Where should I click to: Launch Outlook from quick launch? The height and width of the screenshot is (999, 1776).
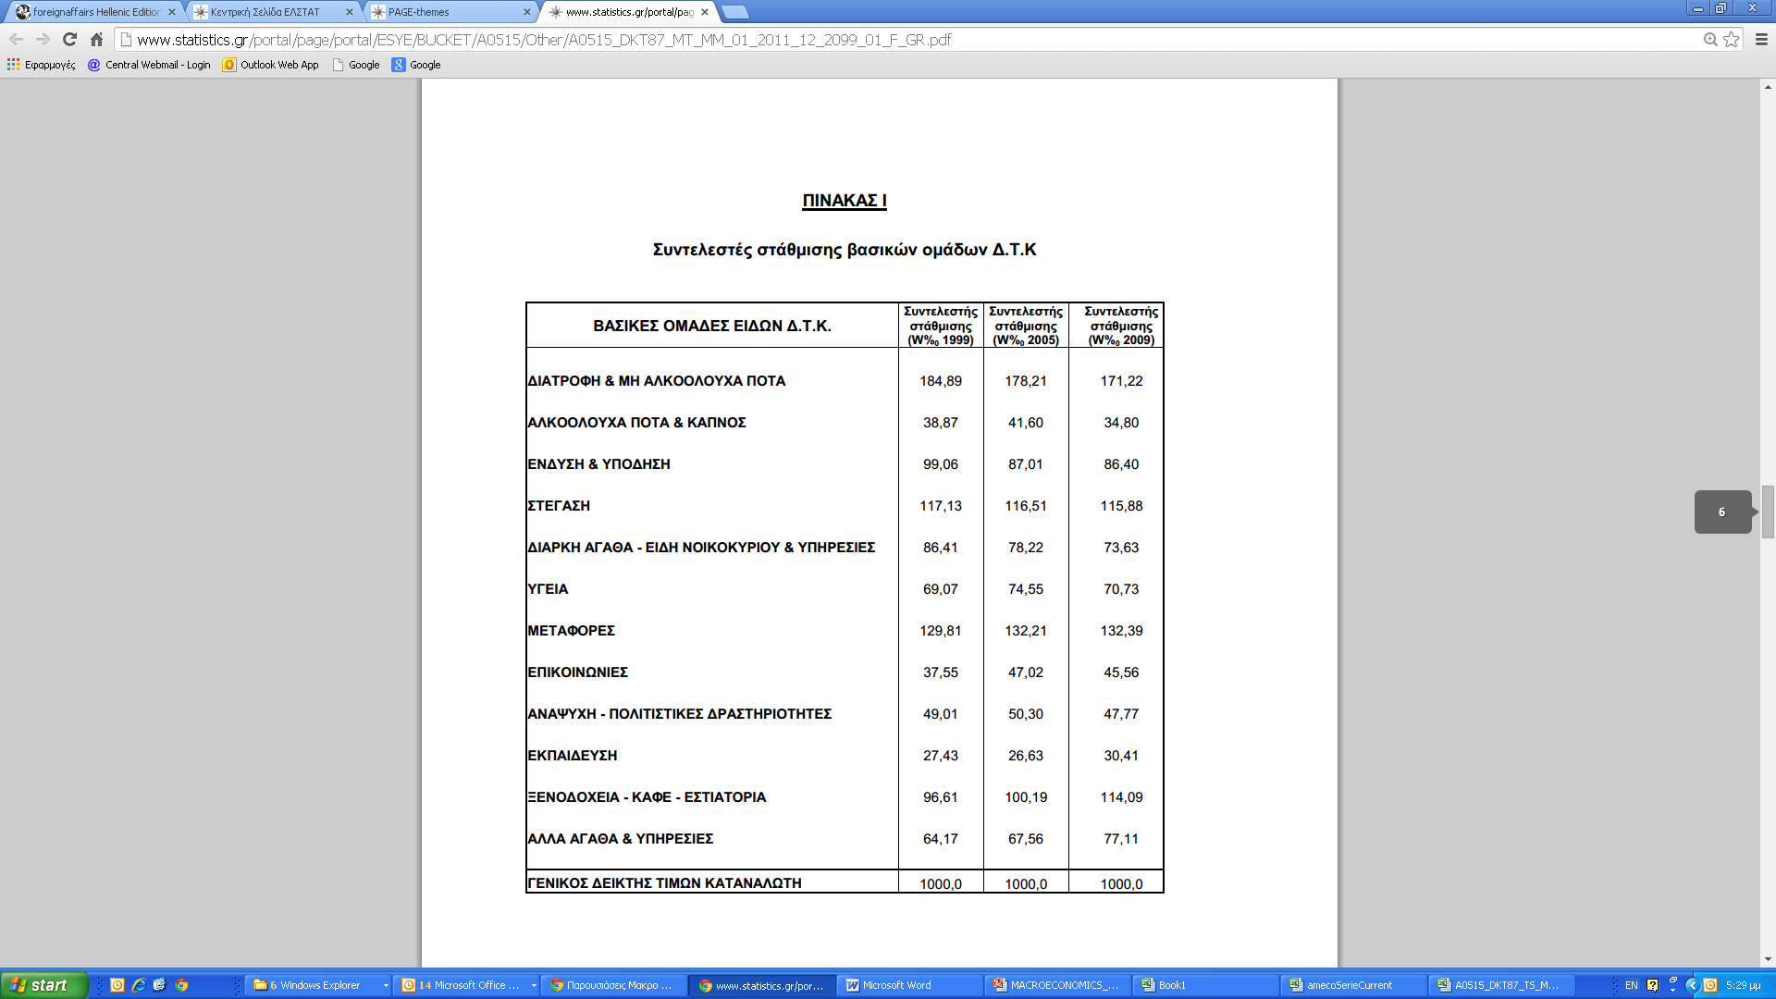117,985
